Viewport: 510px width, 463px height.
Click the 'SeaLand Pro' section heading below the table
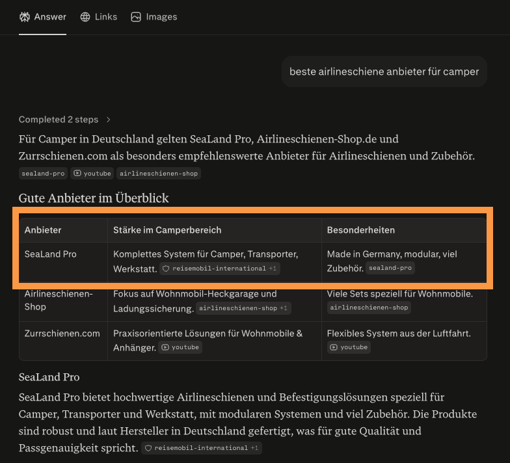[x=49, y=377]
